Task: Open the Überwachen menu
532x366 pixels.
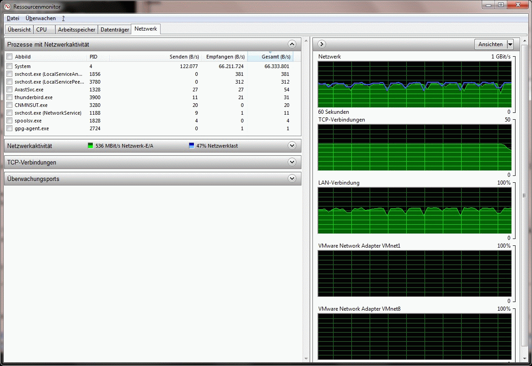Action: 41,18
